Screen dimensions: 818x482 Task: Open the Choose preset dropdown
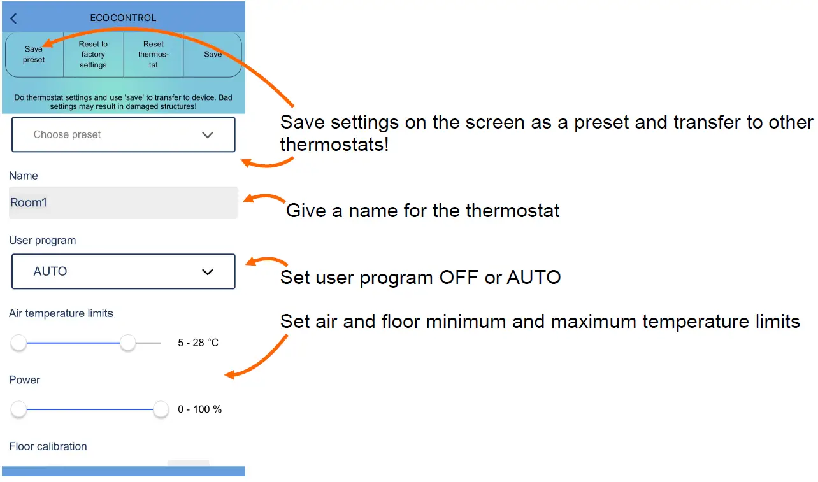tap(123, 134)
